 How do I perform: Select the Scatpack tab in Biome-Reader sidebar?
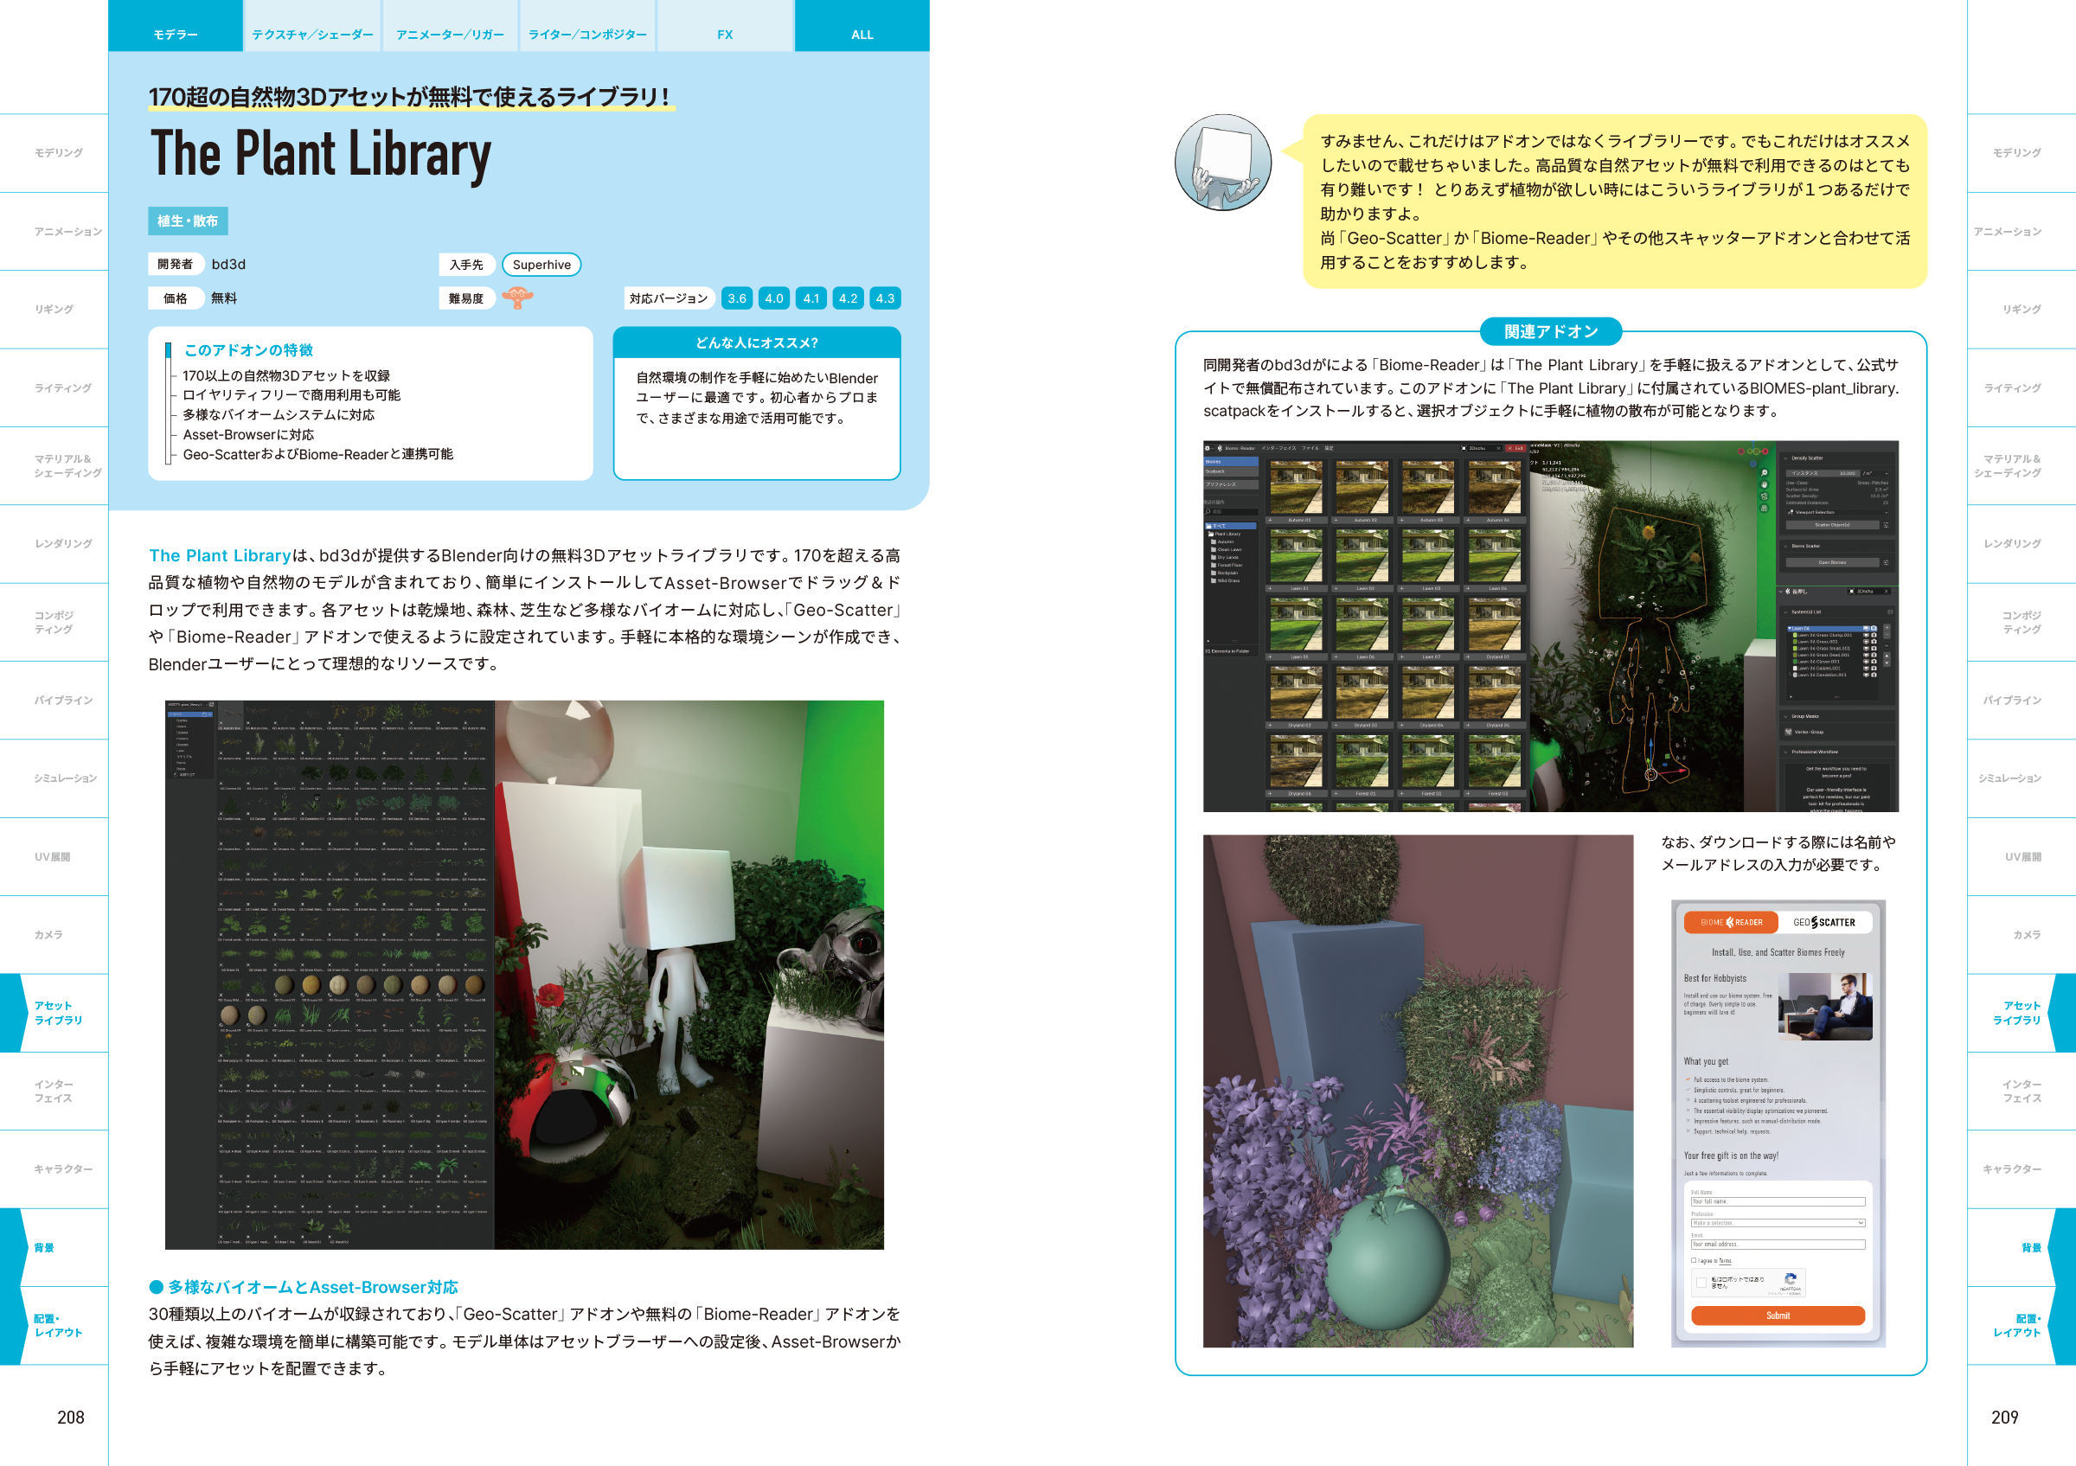pyautogui.click(x=1231, y=471)
